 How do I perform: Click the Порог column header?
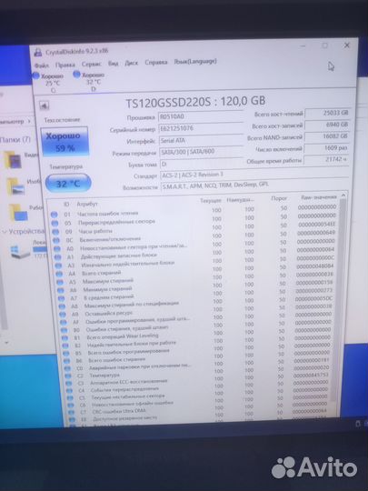pos(279,198)
